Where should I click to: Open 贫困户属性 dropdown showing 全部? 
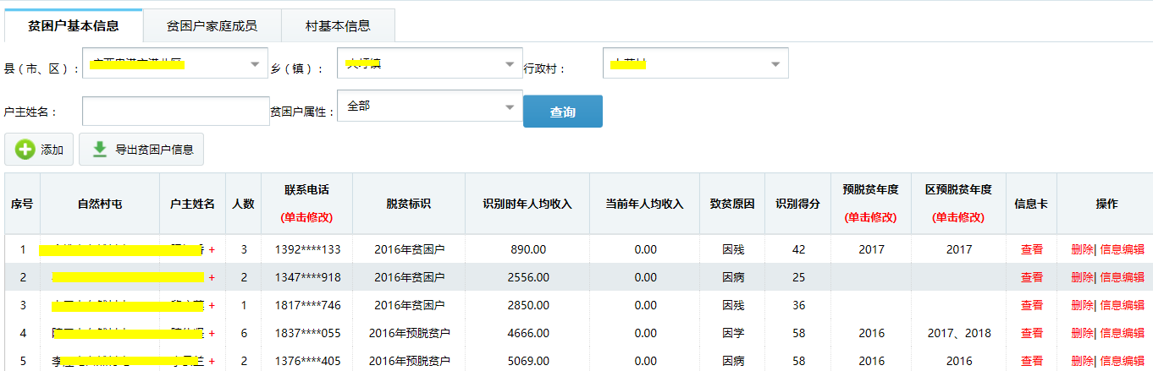(509, 107)
